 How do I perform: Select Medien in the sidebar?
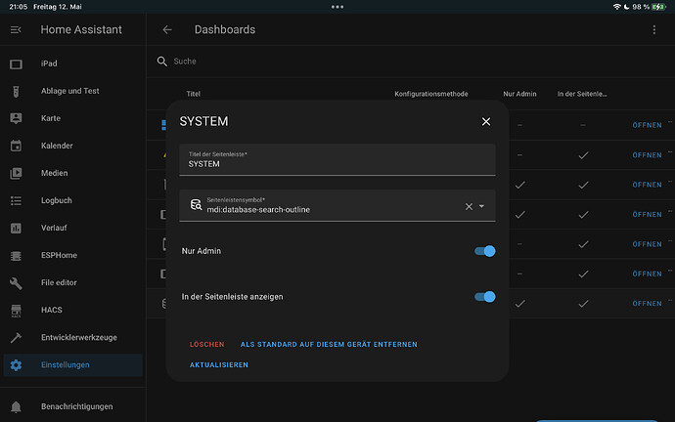coord(73,173)
